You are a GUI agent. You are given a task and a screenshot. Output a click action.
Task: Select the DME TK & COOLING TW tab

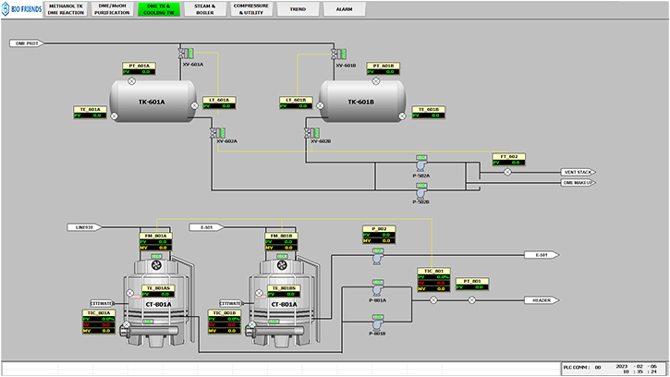click(x=159, y=9)
